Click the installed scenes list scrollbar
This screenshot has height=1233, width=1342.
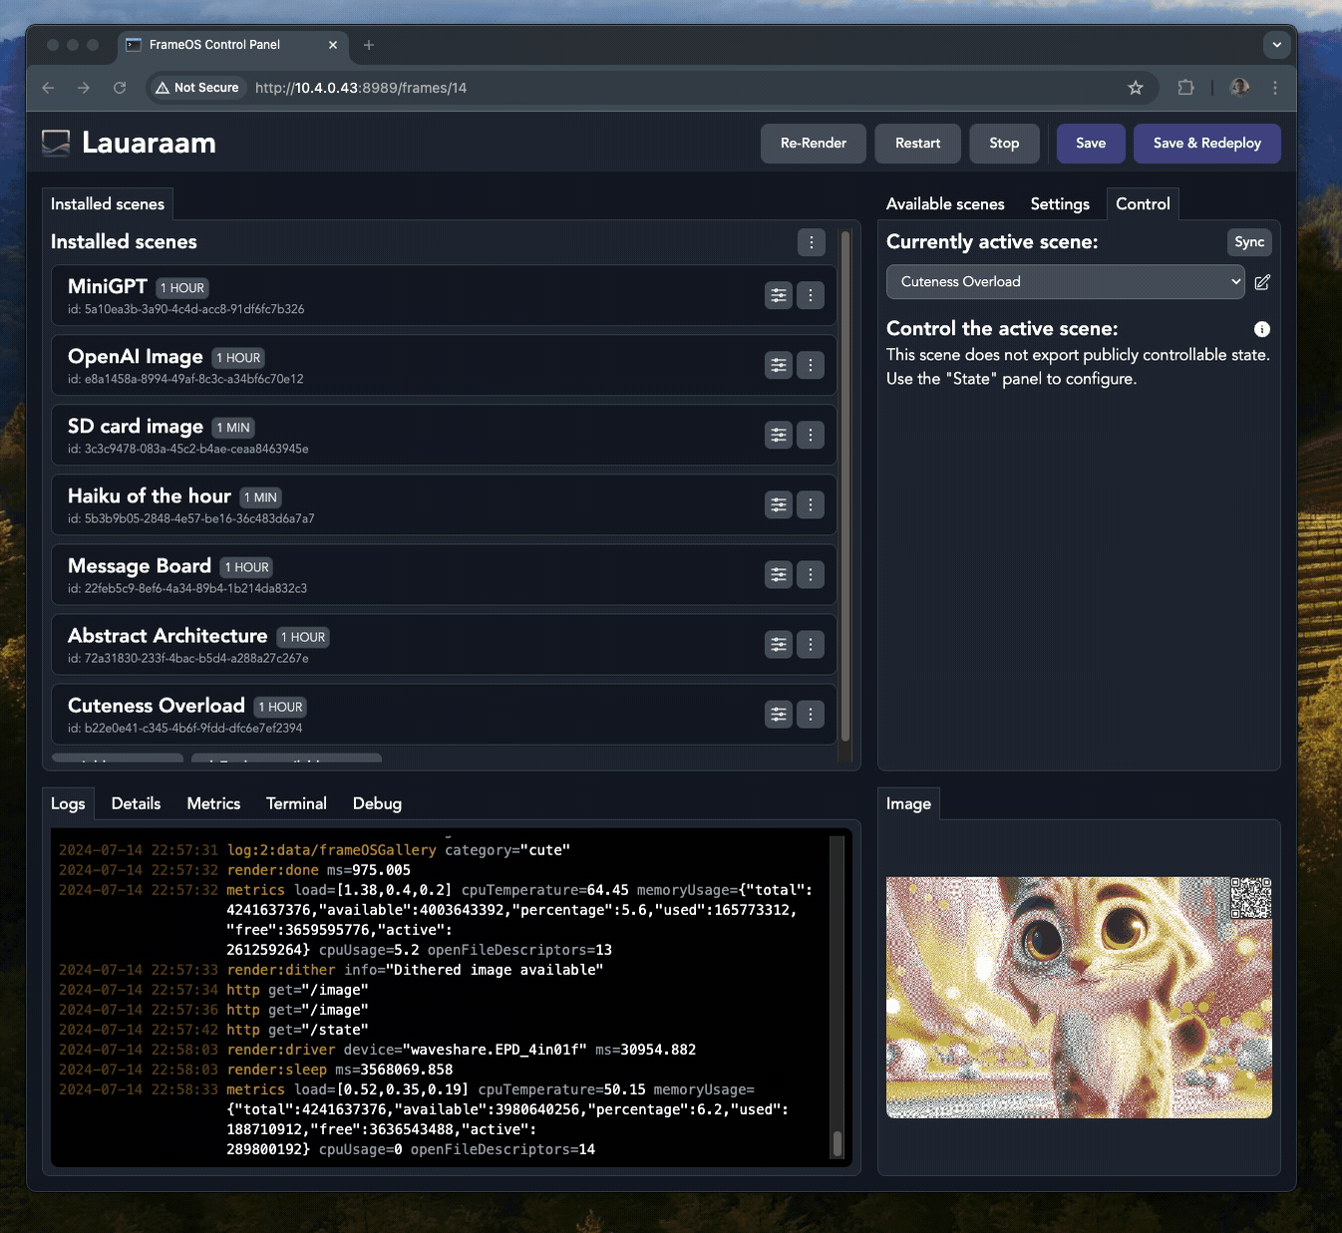pos(845,486)
